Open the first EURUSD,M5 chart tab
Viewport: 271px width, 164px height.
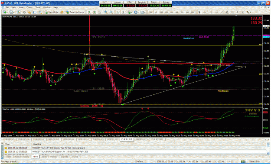pos(9,139)
